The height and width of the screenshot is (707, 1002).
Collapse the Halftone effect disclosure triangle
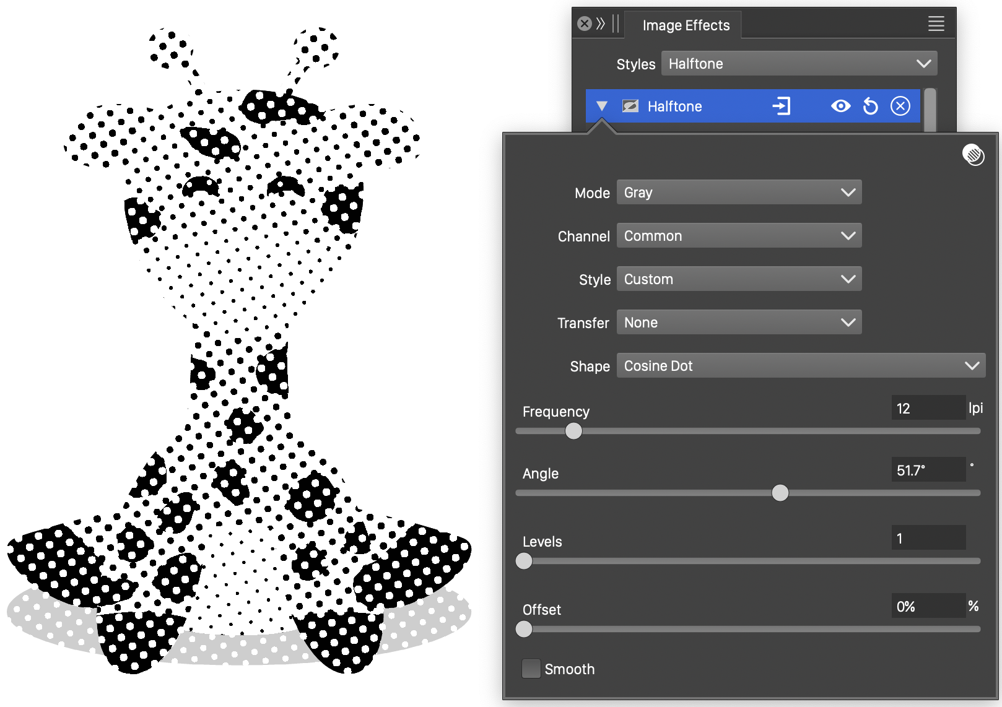601,106
